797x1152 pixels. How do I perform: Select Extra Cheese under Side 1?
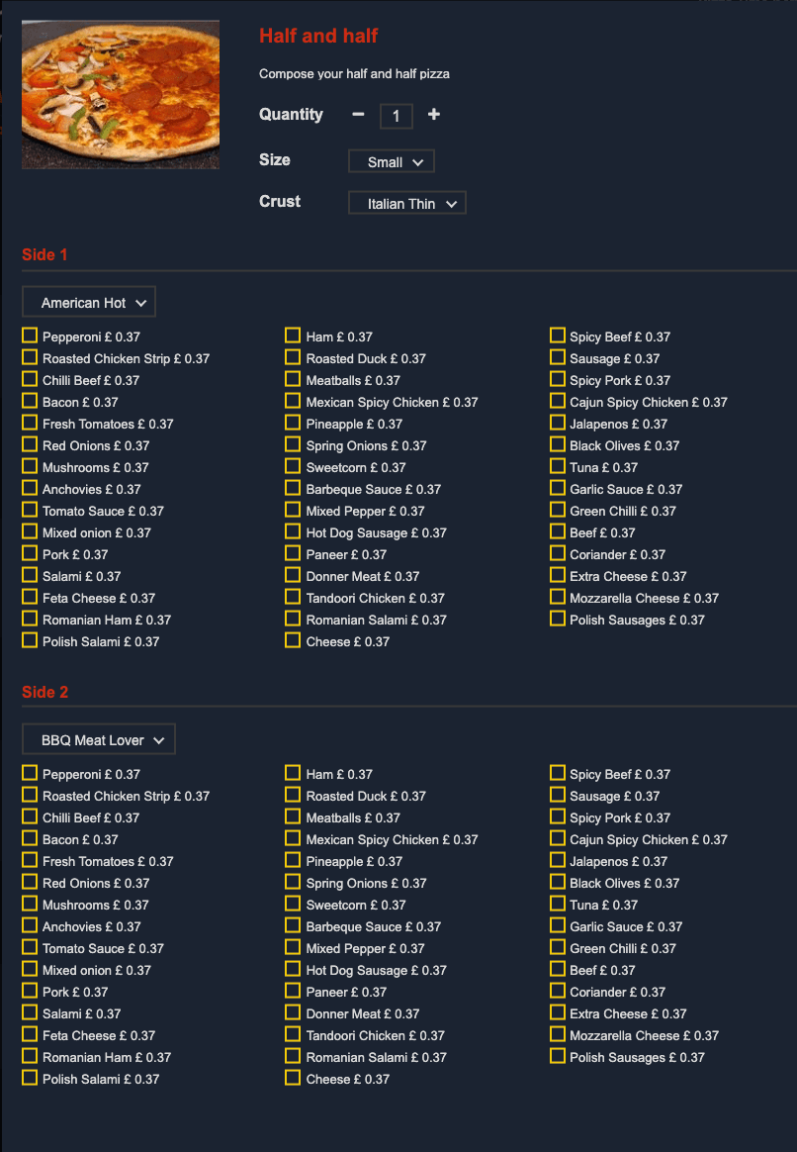click(x=557, y=575)
